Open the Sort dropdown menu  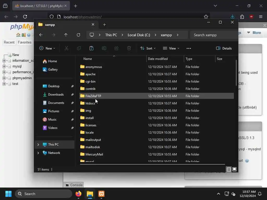point(148,48)
